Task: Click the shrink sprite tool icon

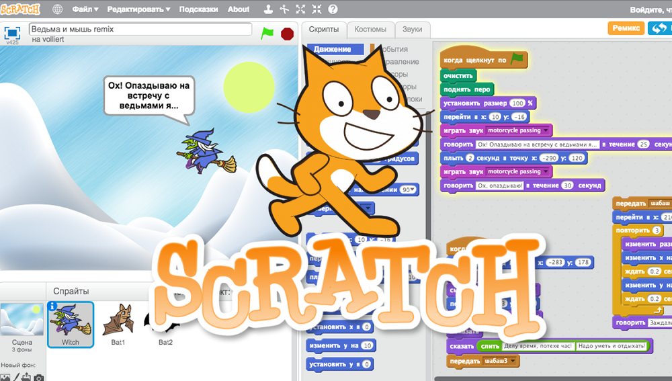Action: click(x=317, y=9)
